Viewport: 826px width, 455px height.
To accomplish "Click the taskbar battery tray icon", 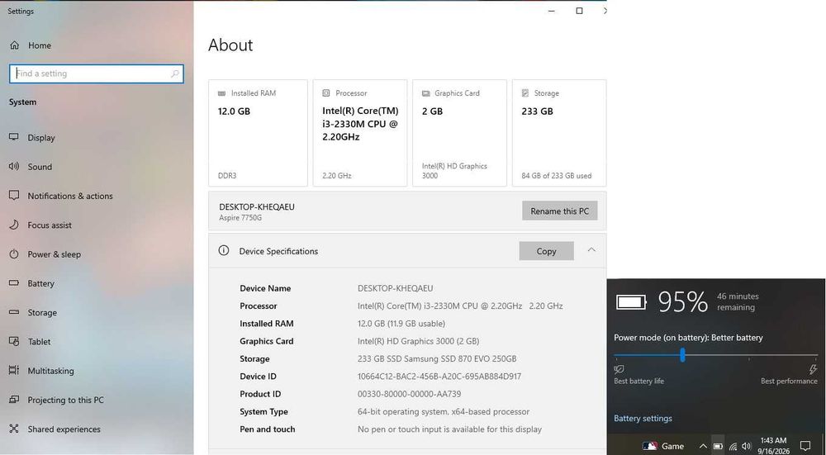I will (718, 446).
